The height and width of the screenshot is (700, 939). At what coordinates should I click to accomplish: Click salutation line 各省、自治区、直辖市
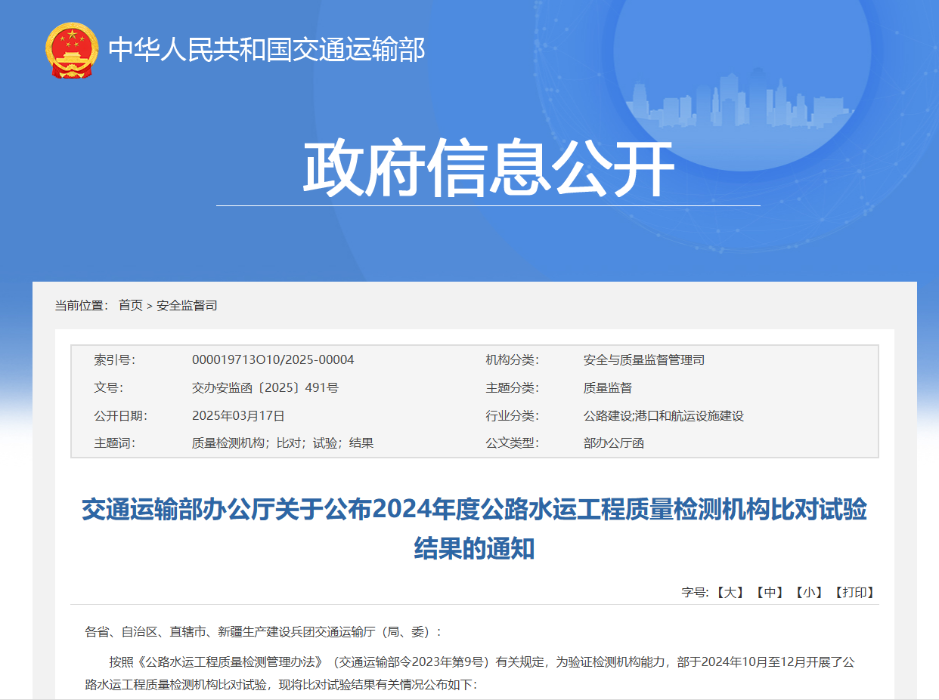coord(264,631)
